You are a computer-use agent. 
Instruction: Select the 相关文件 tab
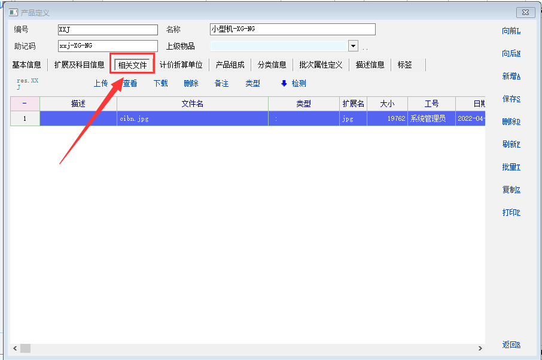pyautogui.click(x=132, y=65)
